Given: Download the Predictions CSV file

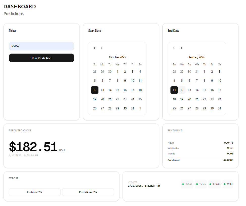Looking at the screenshot, I should pyautogui.click(x=88, y=192).
